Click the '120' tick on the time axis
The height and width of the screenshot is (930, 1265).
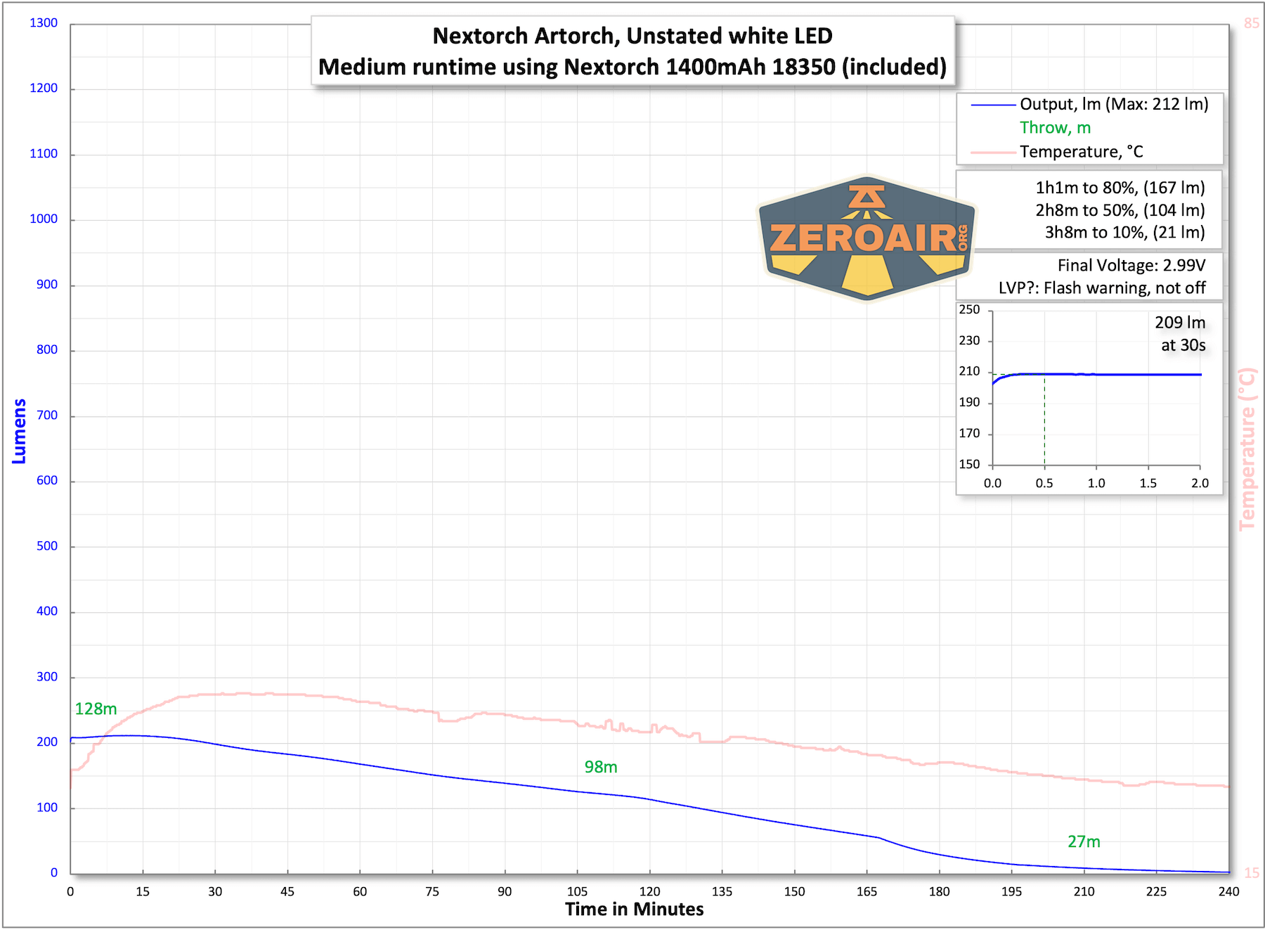pos(649,891)
